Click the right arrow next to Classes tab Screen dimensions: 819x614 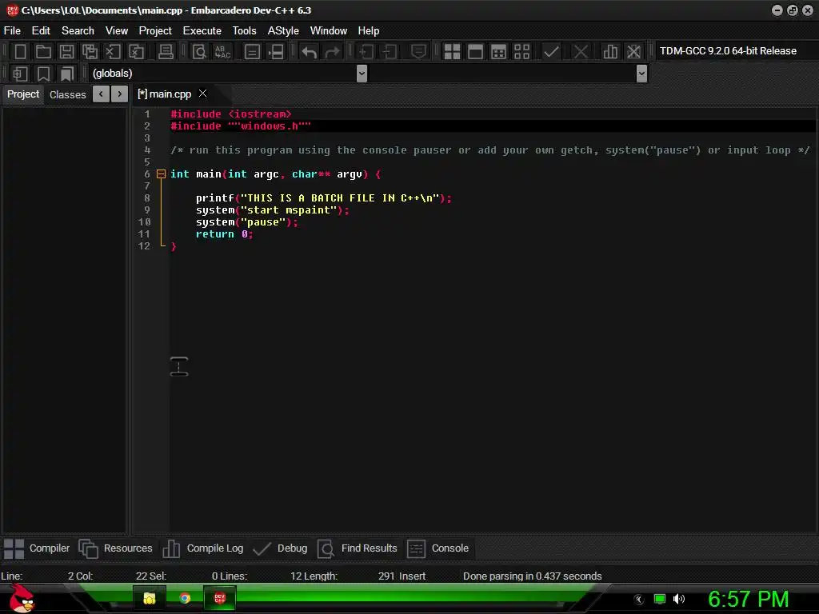click(x=120, y=94)
